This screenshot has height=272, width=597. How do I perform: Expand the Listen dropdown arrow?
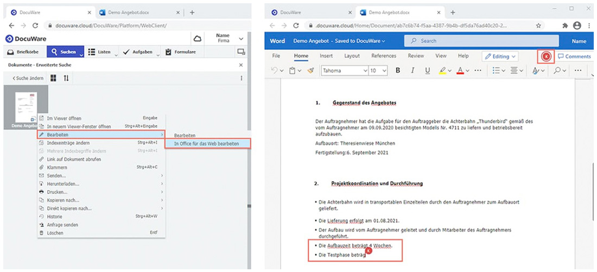pos(116,55)
